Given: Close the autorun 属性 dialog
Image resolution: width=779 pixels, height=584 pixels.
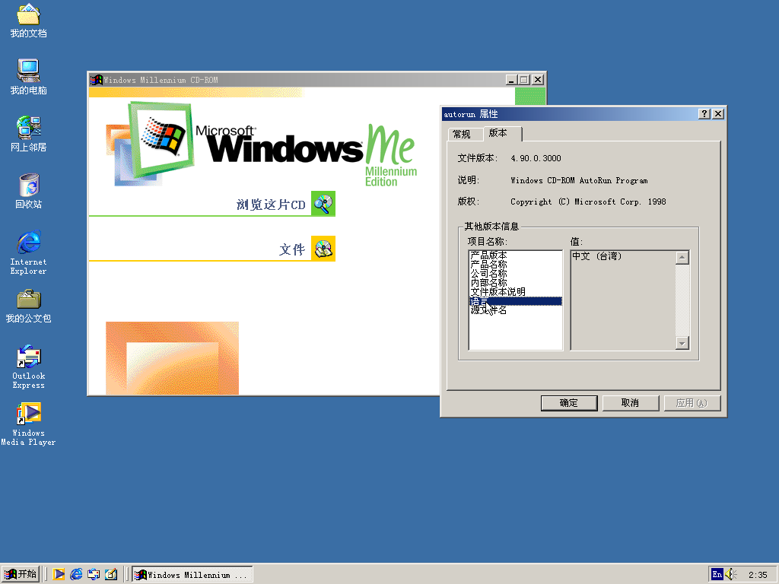Looking at the screenshot, I should [x=718, y=114].
